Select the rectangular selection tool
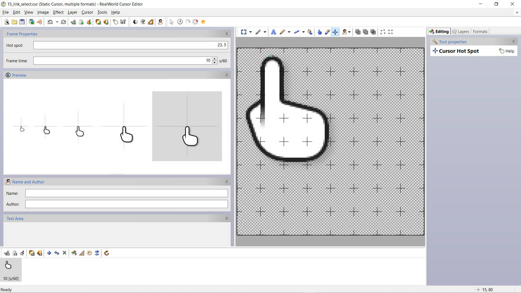The height and width of the screenshot is (293, 521). (x=243, y=31)
